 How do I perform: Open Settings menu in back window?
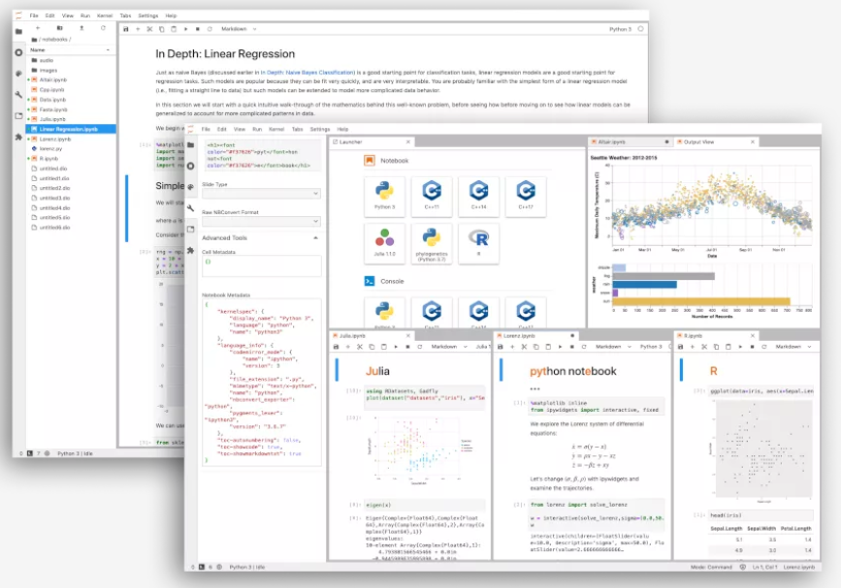coord(148,16)
